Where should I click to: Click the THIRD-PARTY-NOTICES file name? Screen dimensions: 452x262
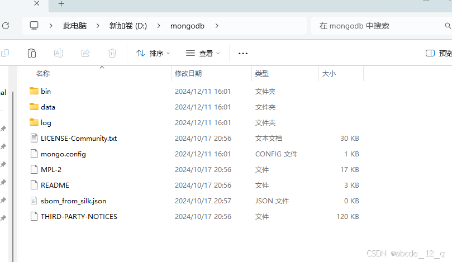tap(79, 216)
